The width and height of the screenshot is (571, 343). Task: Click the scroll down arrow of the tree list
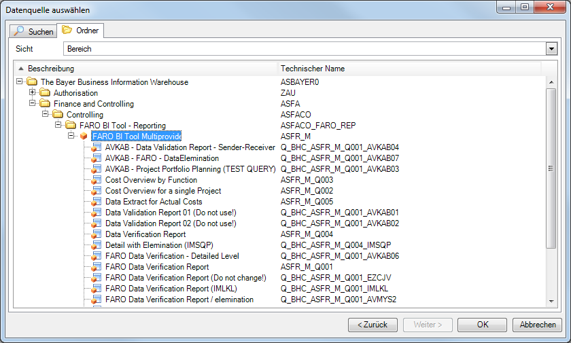[x=551, y=301]
